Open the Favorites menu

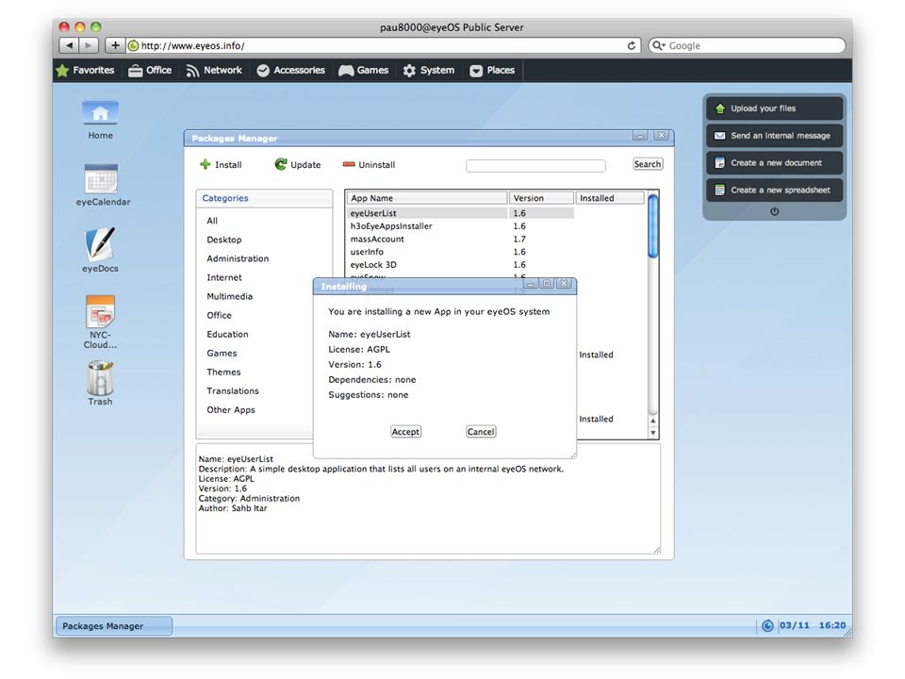pyautogui.click(x=86, y=71)
